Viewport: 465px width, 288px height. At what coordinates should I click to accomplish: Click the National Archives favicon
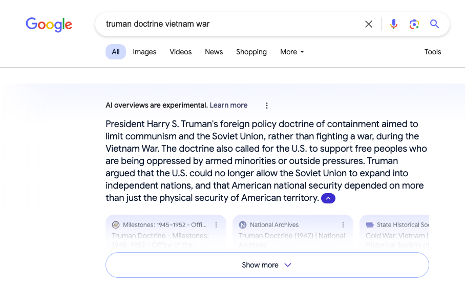(243, 225)
